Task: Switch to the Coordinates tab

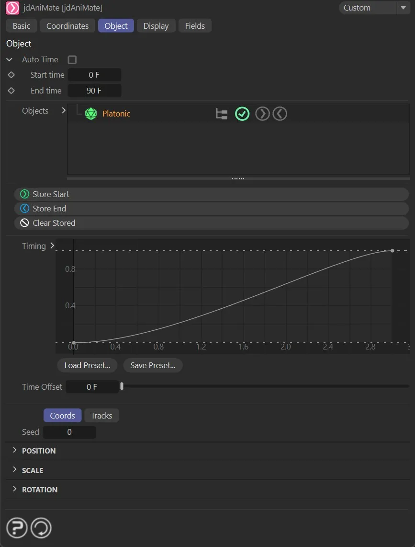Action: (67, 26)
